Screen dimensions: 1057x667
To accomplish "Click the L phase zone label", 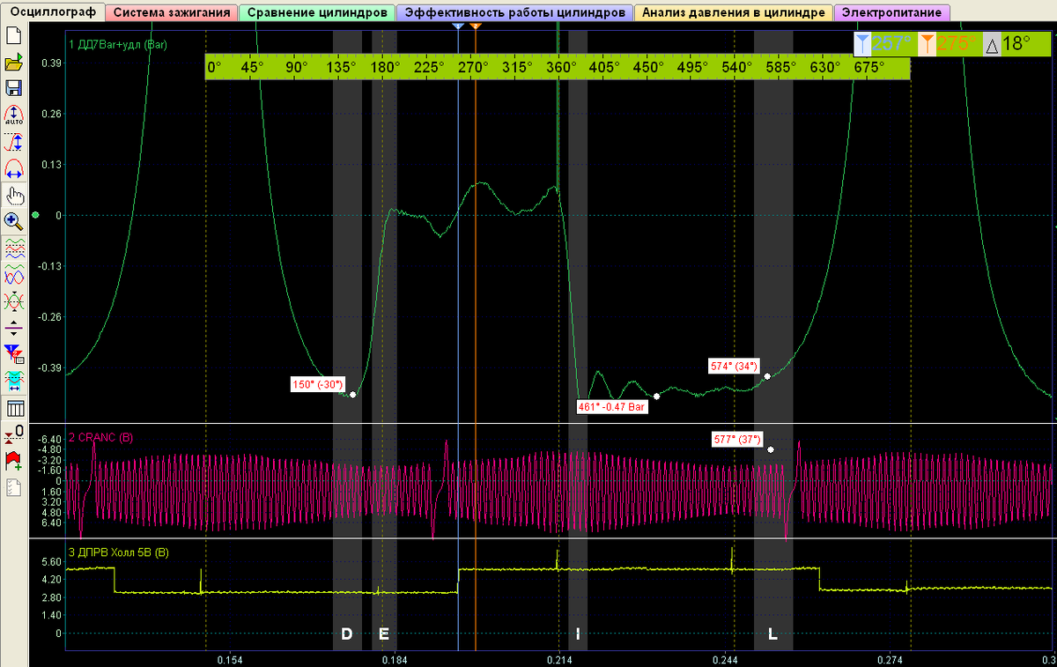I will point(772,634).
